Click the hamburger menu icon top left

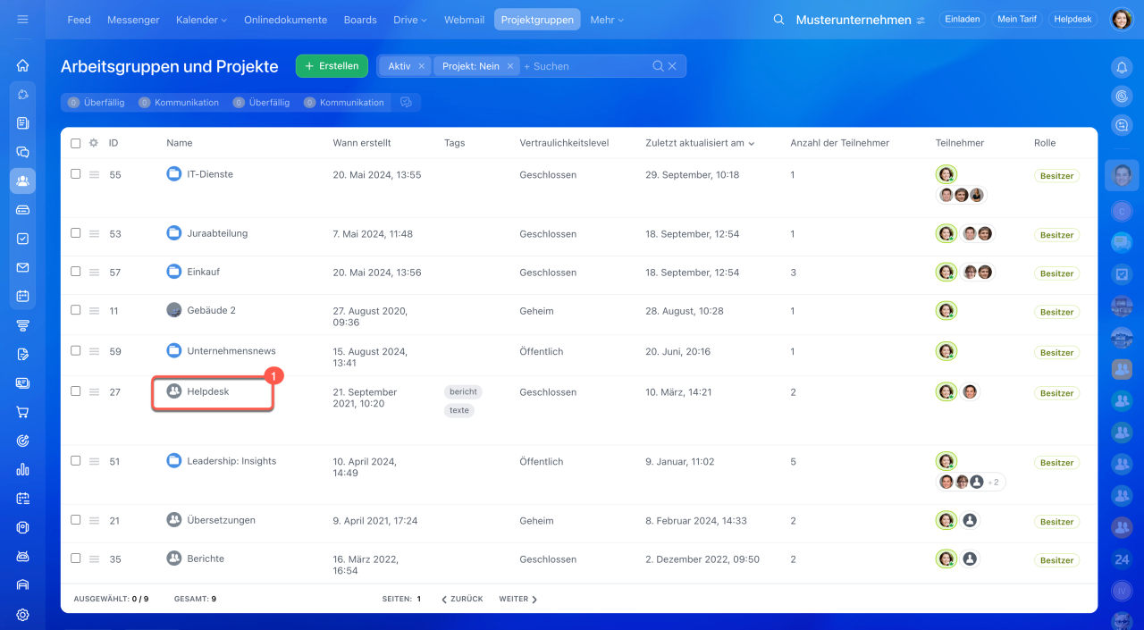point(22,20)
